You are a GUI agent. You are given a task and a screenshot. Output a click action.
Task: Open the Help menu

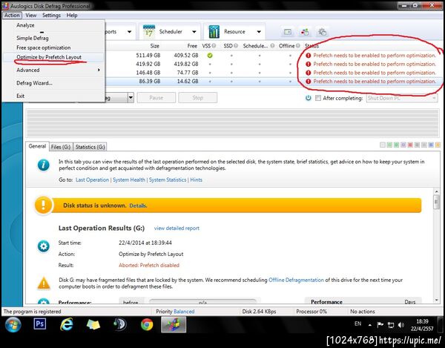tap(72, 15)
